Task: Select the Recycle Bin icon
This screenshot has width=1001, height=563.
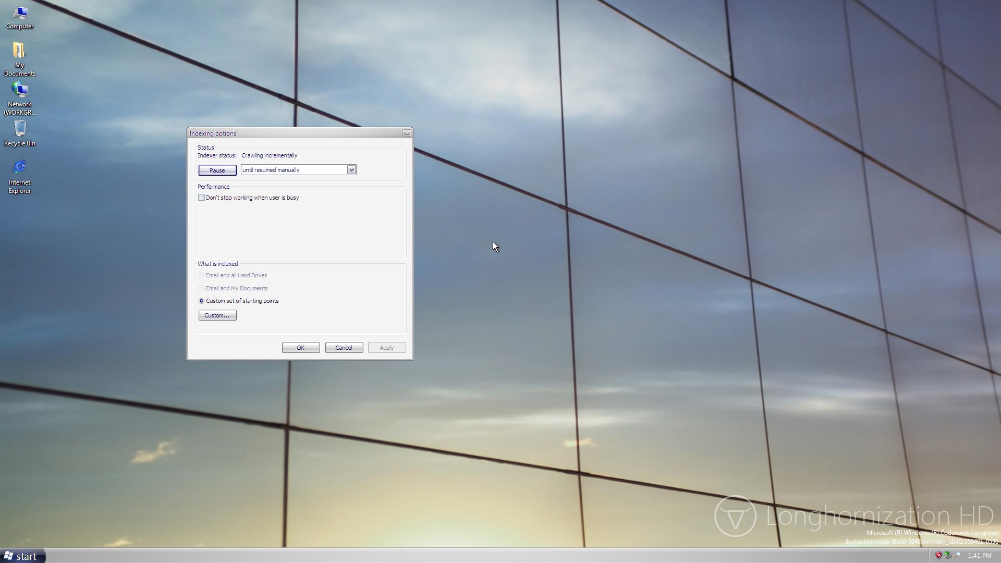Action: point(20,133)
